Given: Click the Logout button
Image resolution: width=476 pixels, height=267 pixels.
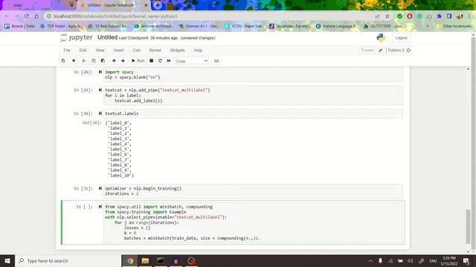Looking at the screenshot, I should 401,38.
